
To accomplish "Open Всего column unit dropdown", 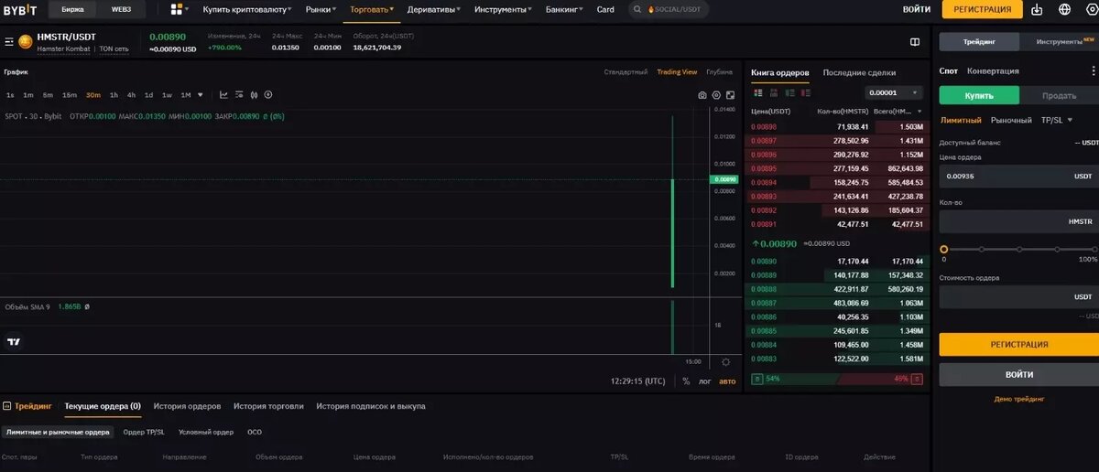I will 919,111.
